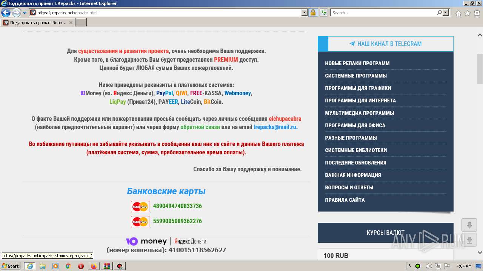This screenshot has width=483, height=271.
Task: Launch Firefox from taskbar
Action: (x=94, y=266)
